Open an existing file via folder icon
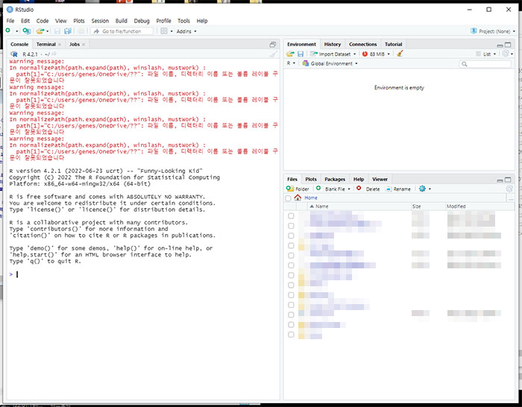Screen dimensions: 522x407 tap(40, 31)
